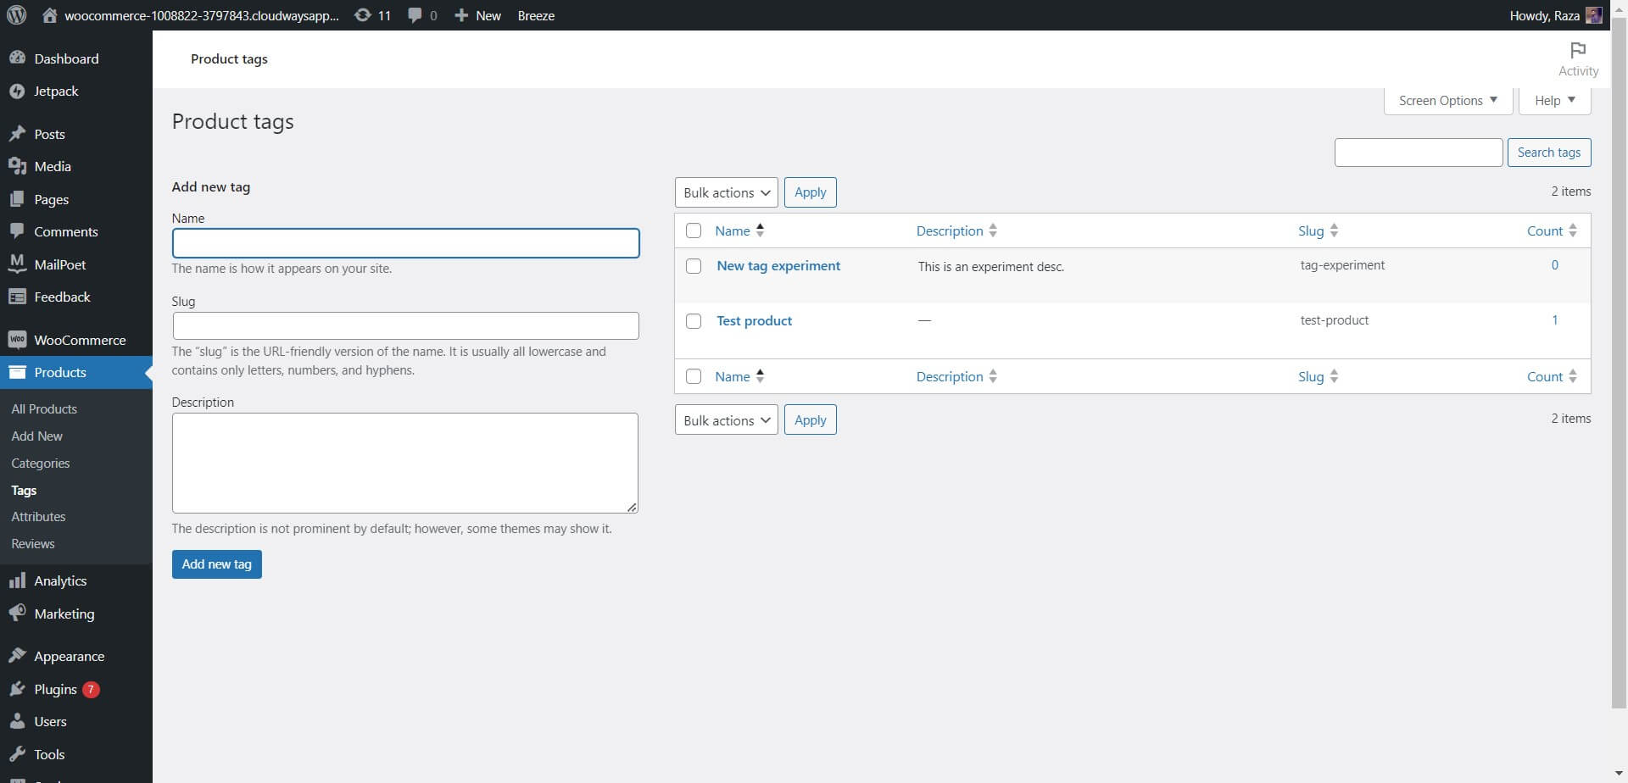Click the Media sidebar icon

(x=17, y=167)
